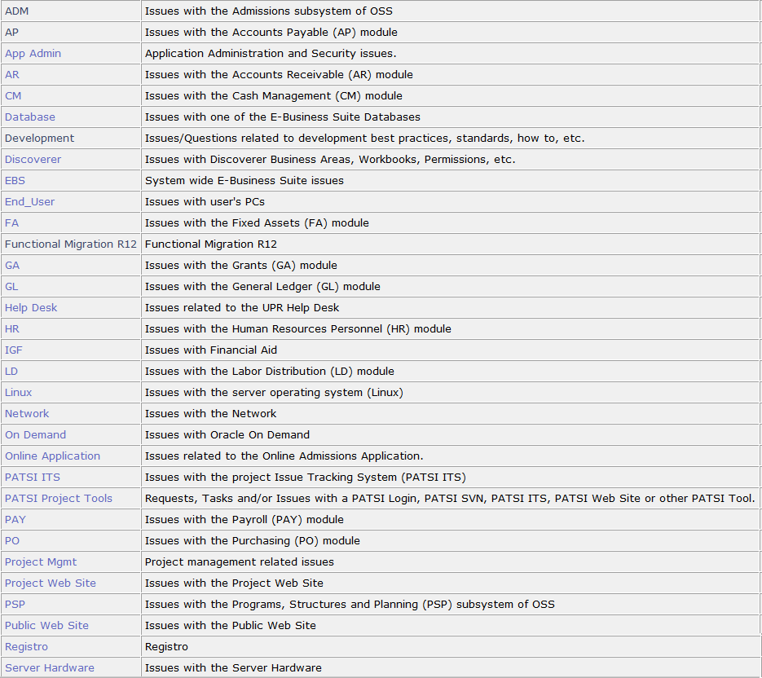Screen dimensions: 762x678
Task: Select the FA category link
Action: point(11,223)
